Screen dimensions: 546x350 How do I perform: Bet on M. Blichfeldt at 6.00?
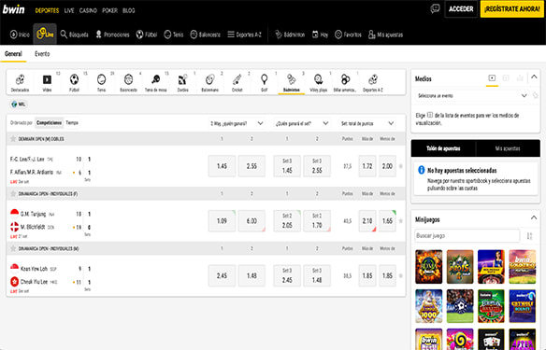tap(251, 221)
